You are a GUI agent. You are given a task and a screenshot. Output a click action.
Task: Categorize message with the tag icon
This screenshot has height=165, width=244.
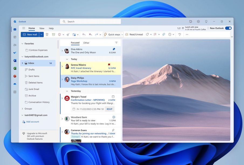[147, 34]
